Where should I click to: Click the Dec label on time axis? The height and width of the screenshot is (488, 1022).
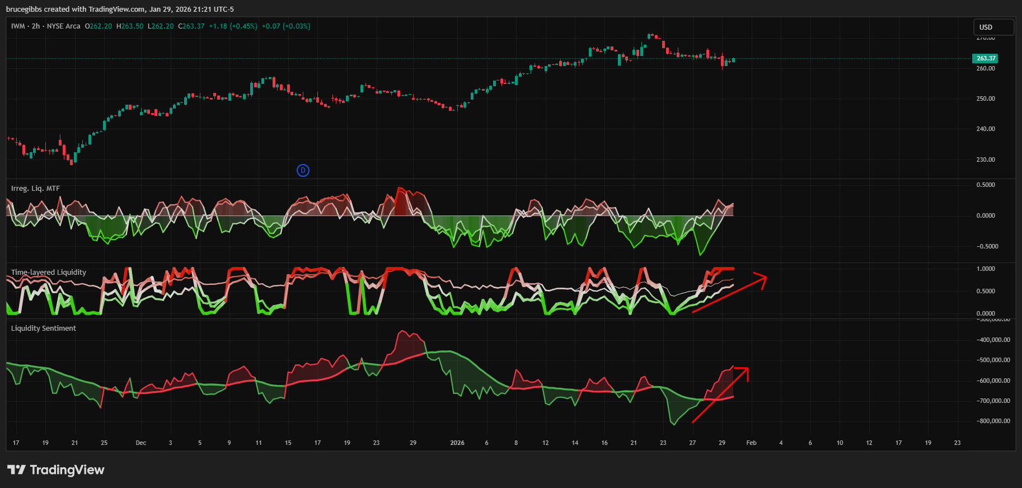click(x=141, y=443)
